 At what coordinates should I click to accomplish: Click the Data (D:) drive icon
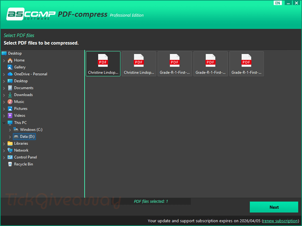(16, 137)
